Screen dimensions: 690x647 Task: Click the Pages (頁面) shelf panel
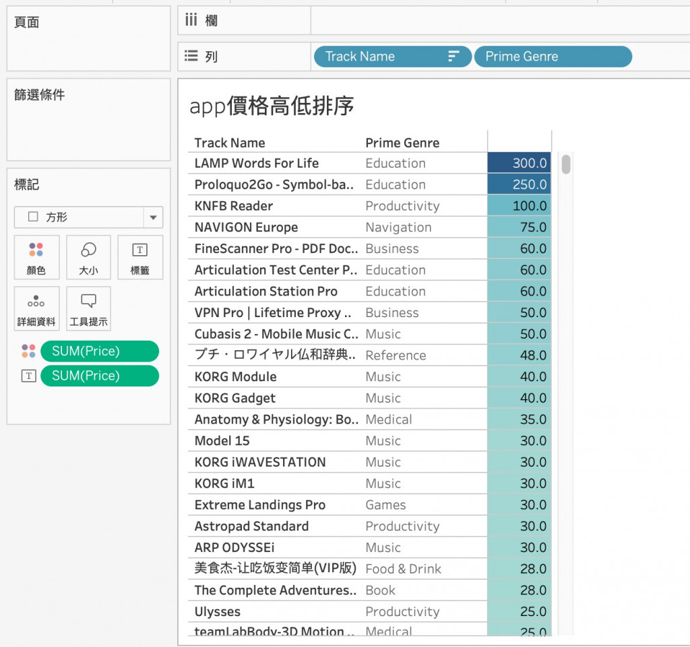[x=88, y=38]
